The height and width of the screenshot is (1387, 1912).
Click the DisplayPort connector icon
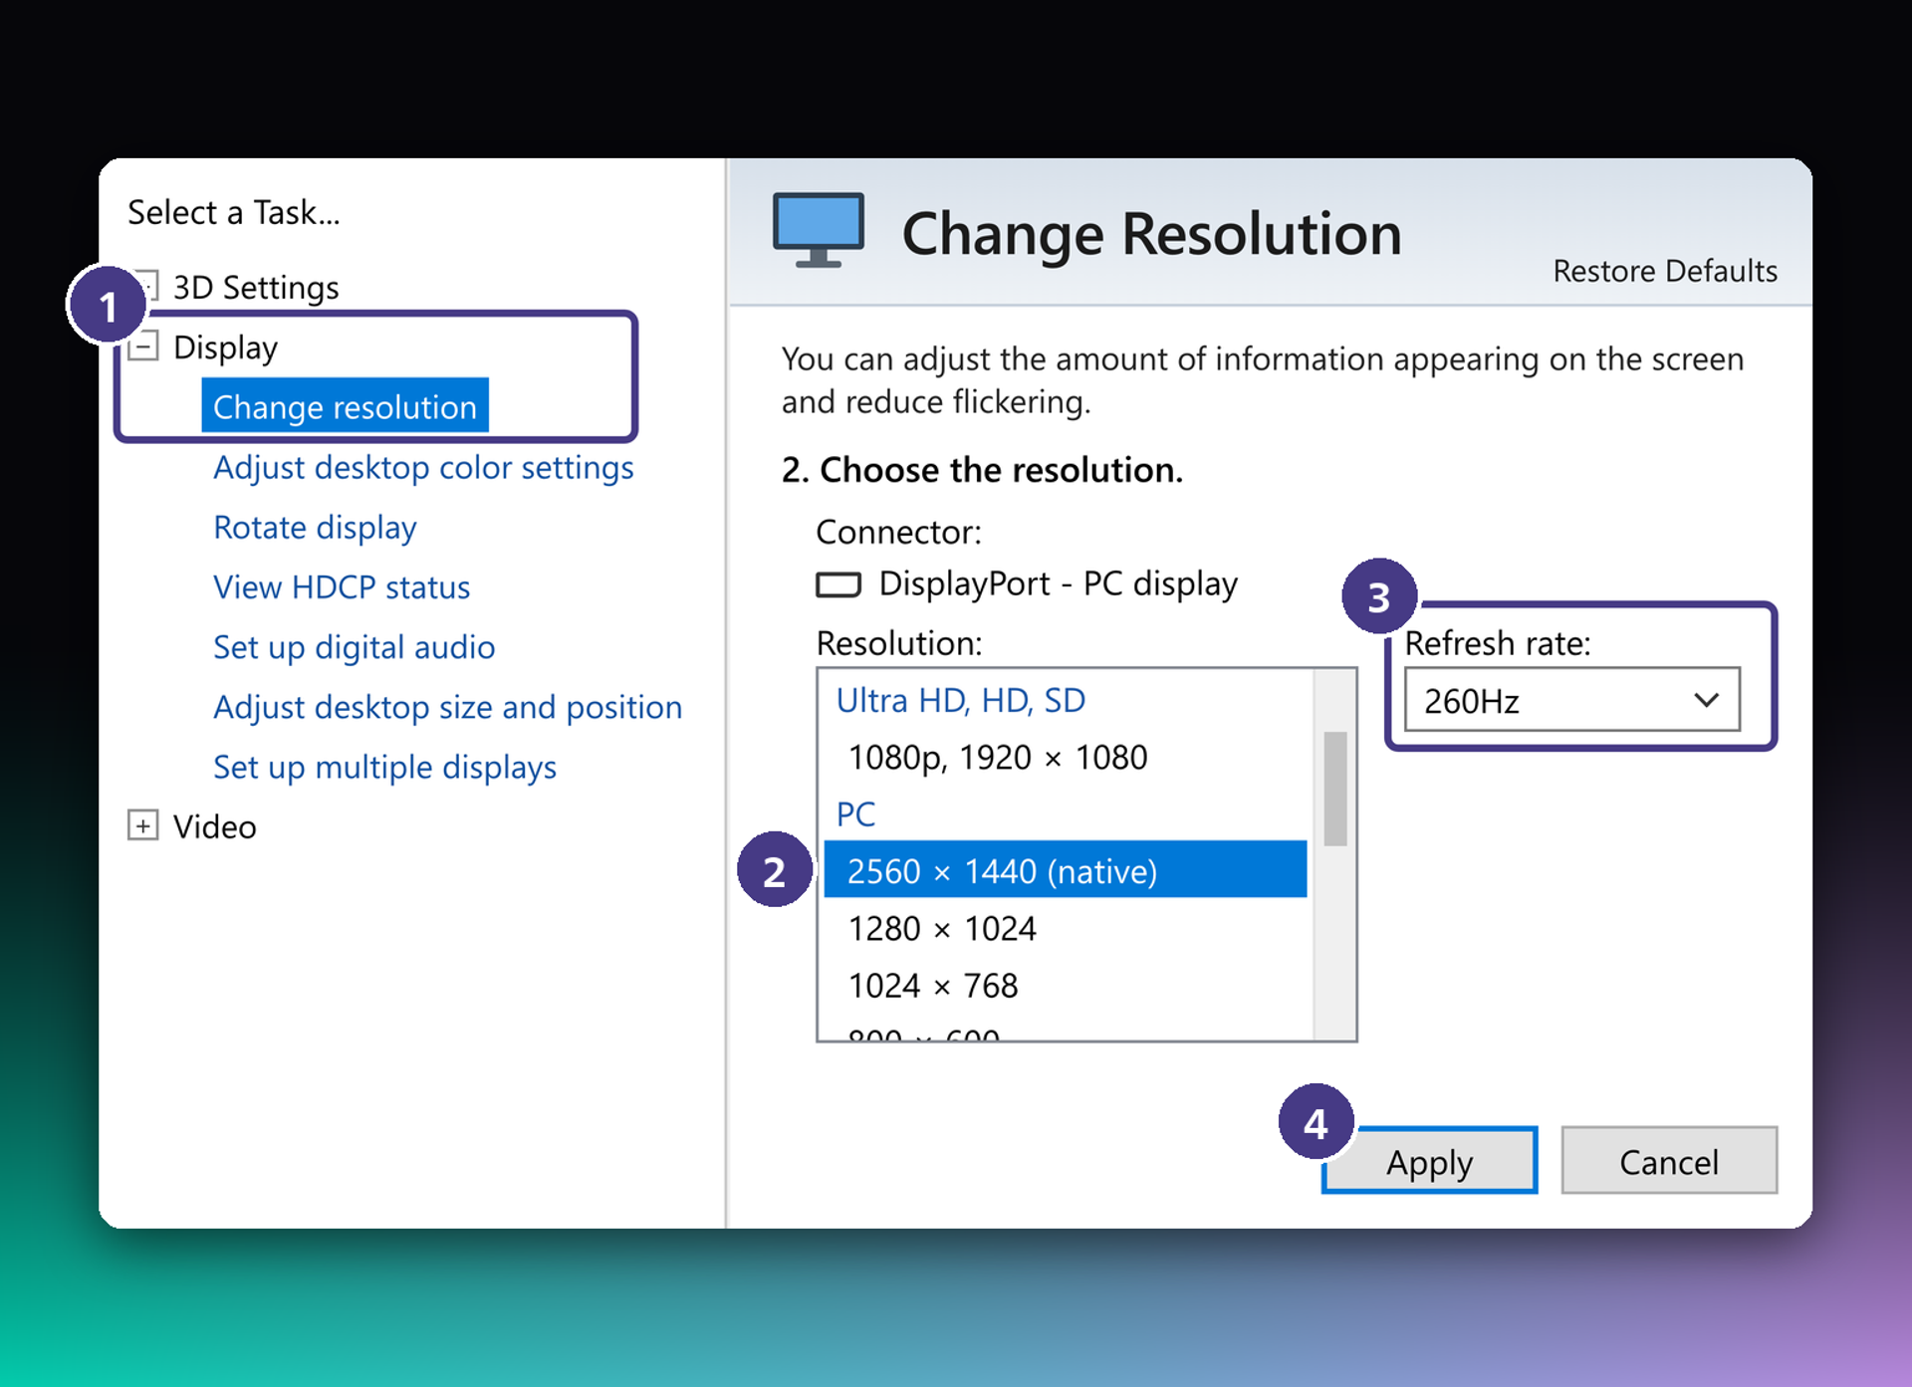(x=838, y=584)
